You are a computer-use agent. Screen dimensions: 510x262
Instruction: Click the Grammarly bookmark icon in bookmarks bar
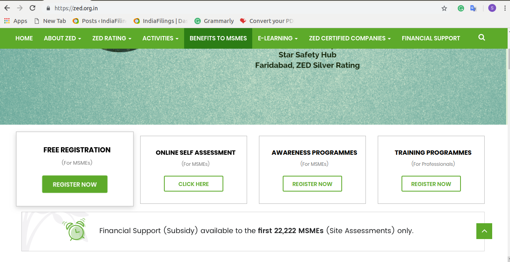(198, 21)
